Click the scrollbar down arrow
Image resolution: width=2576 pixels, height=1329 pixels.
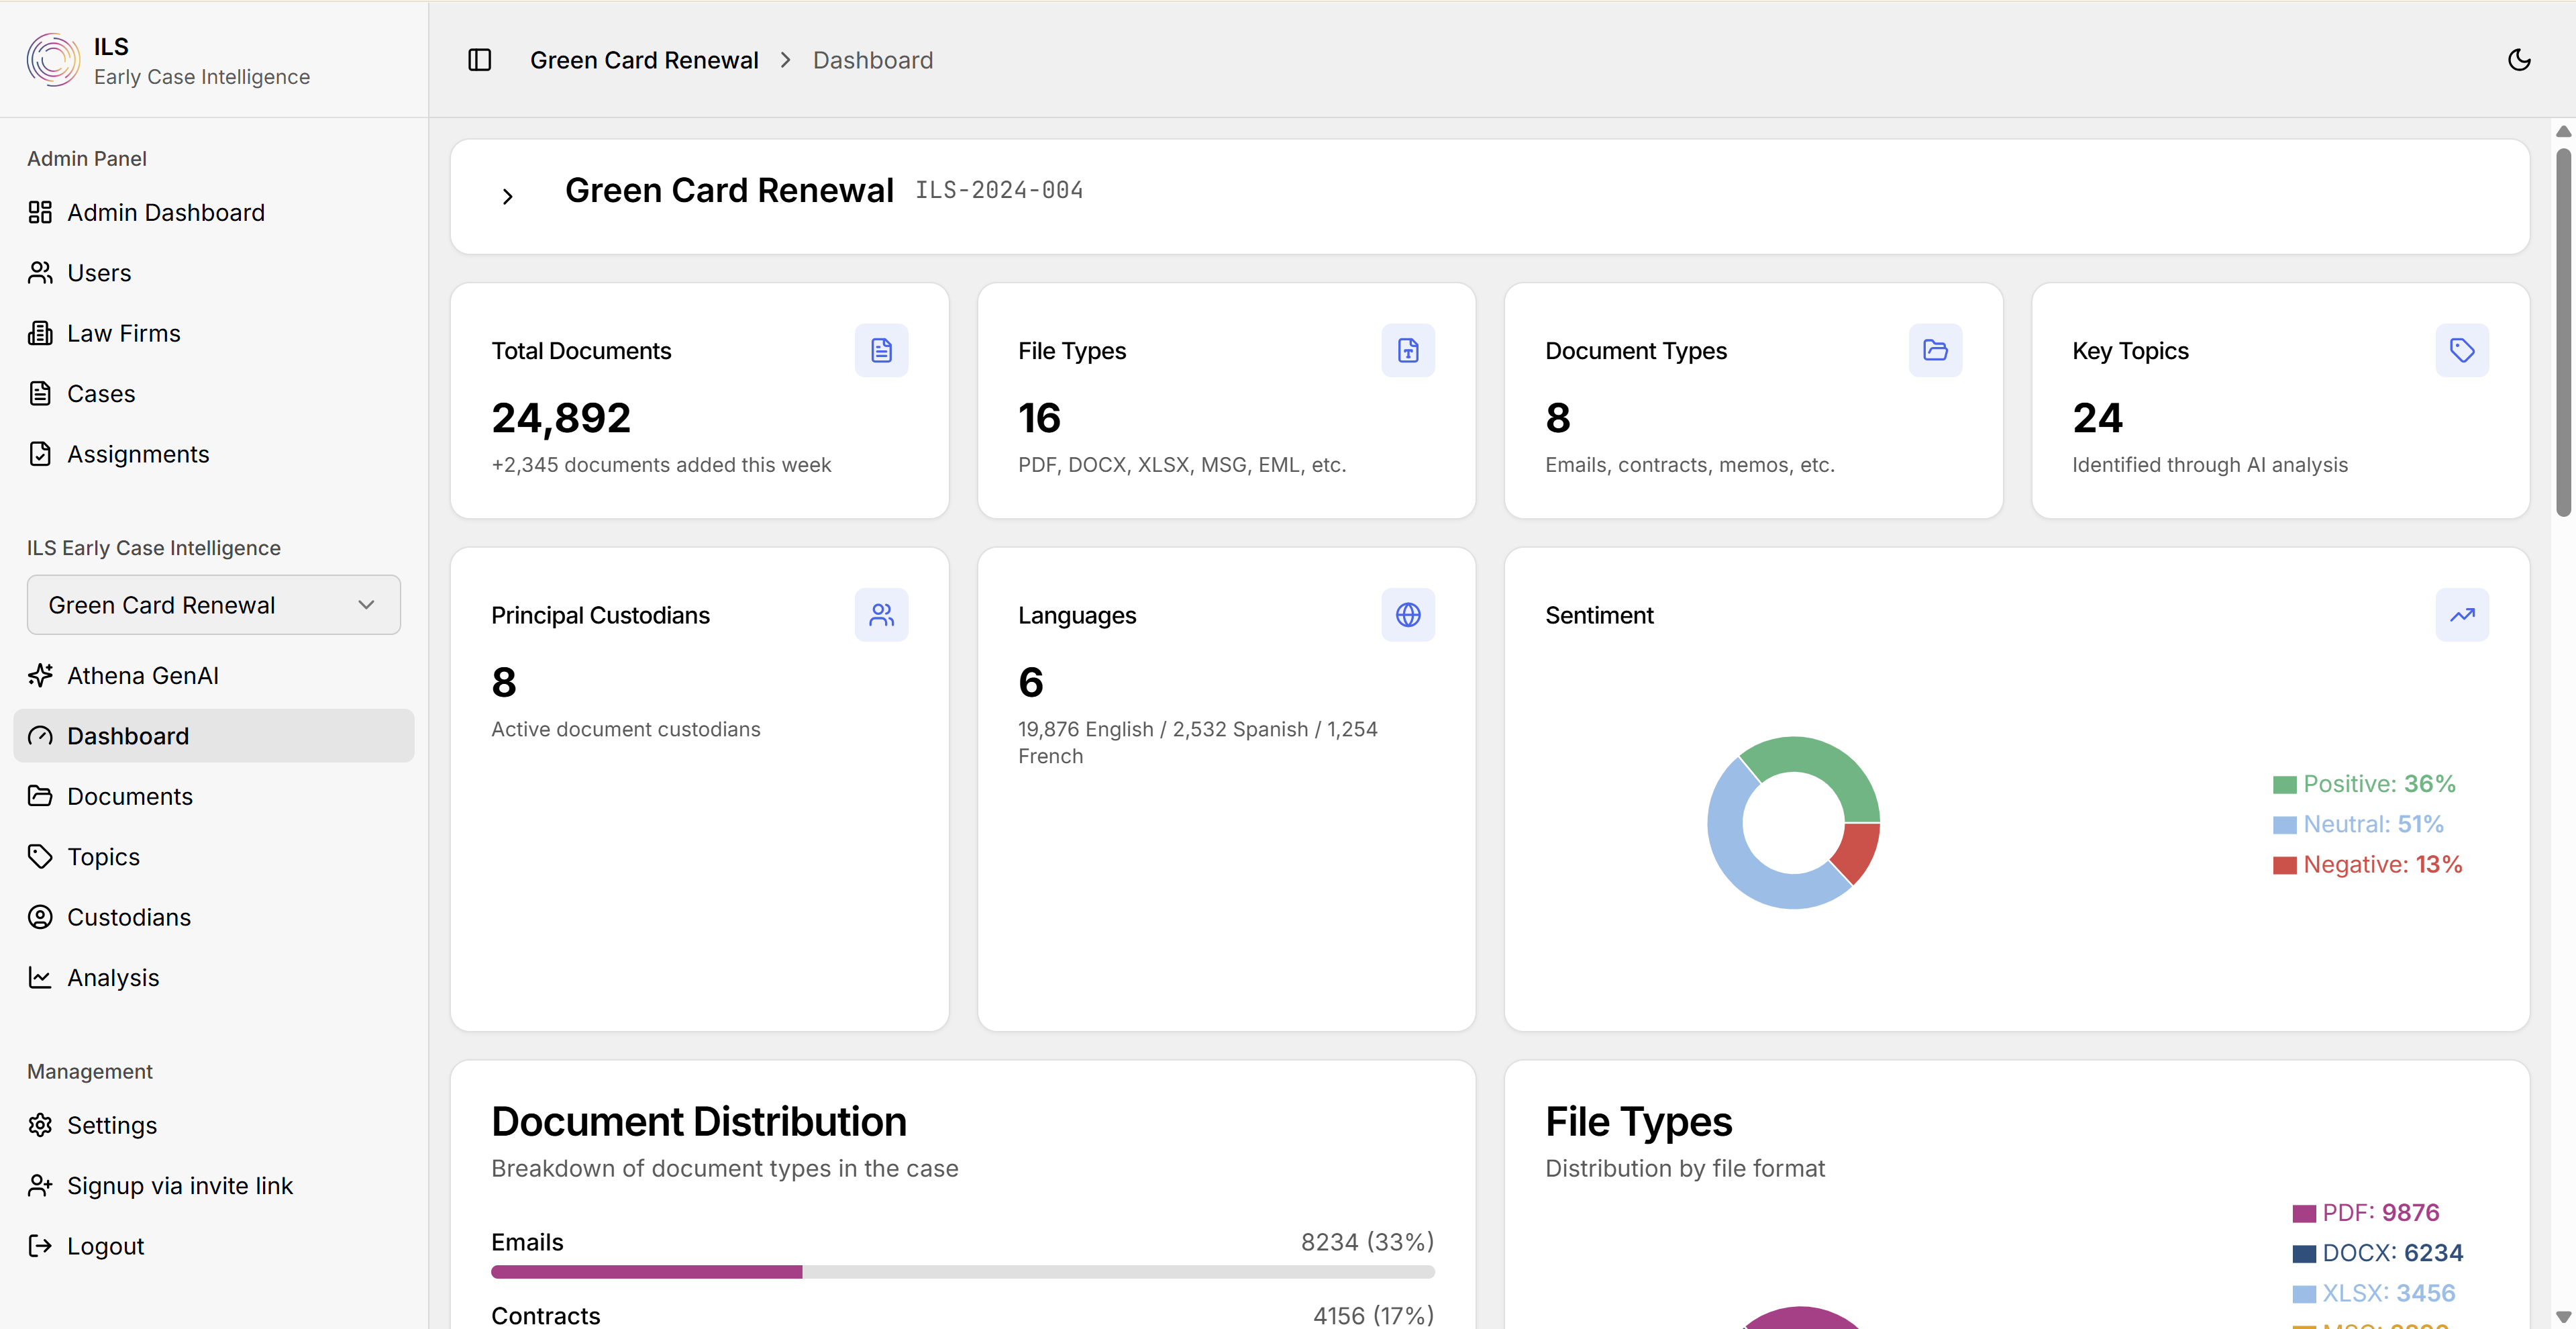(2563, 1317)
